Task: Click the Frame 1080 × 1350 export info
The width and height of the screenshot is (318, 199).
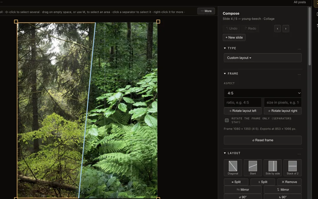Action: (260, 129)
